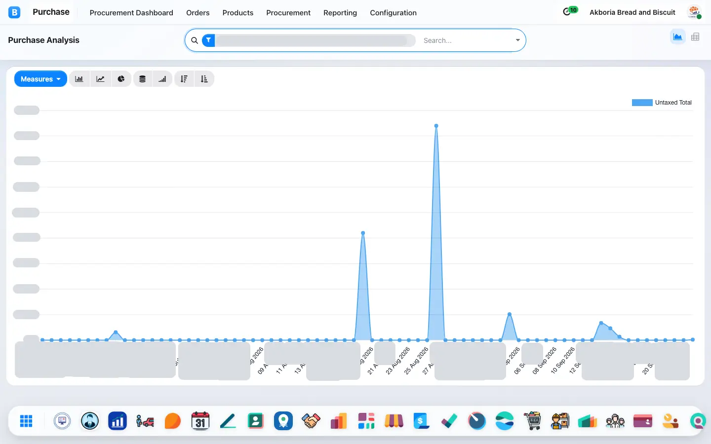711x444 pixels.
Task: Switch to graph view
Action: coord(677,37)
